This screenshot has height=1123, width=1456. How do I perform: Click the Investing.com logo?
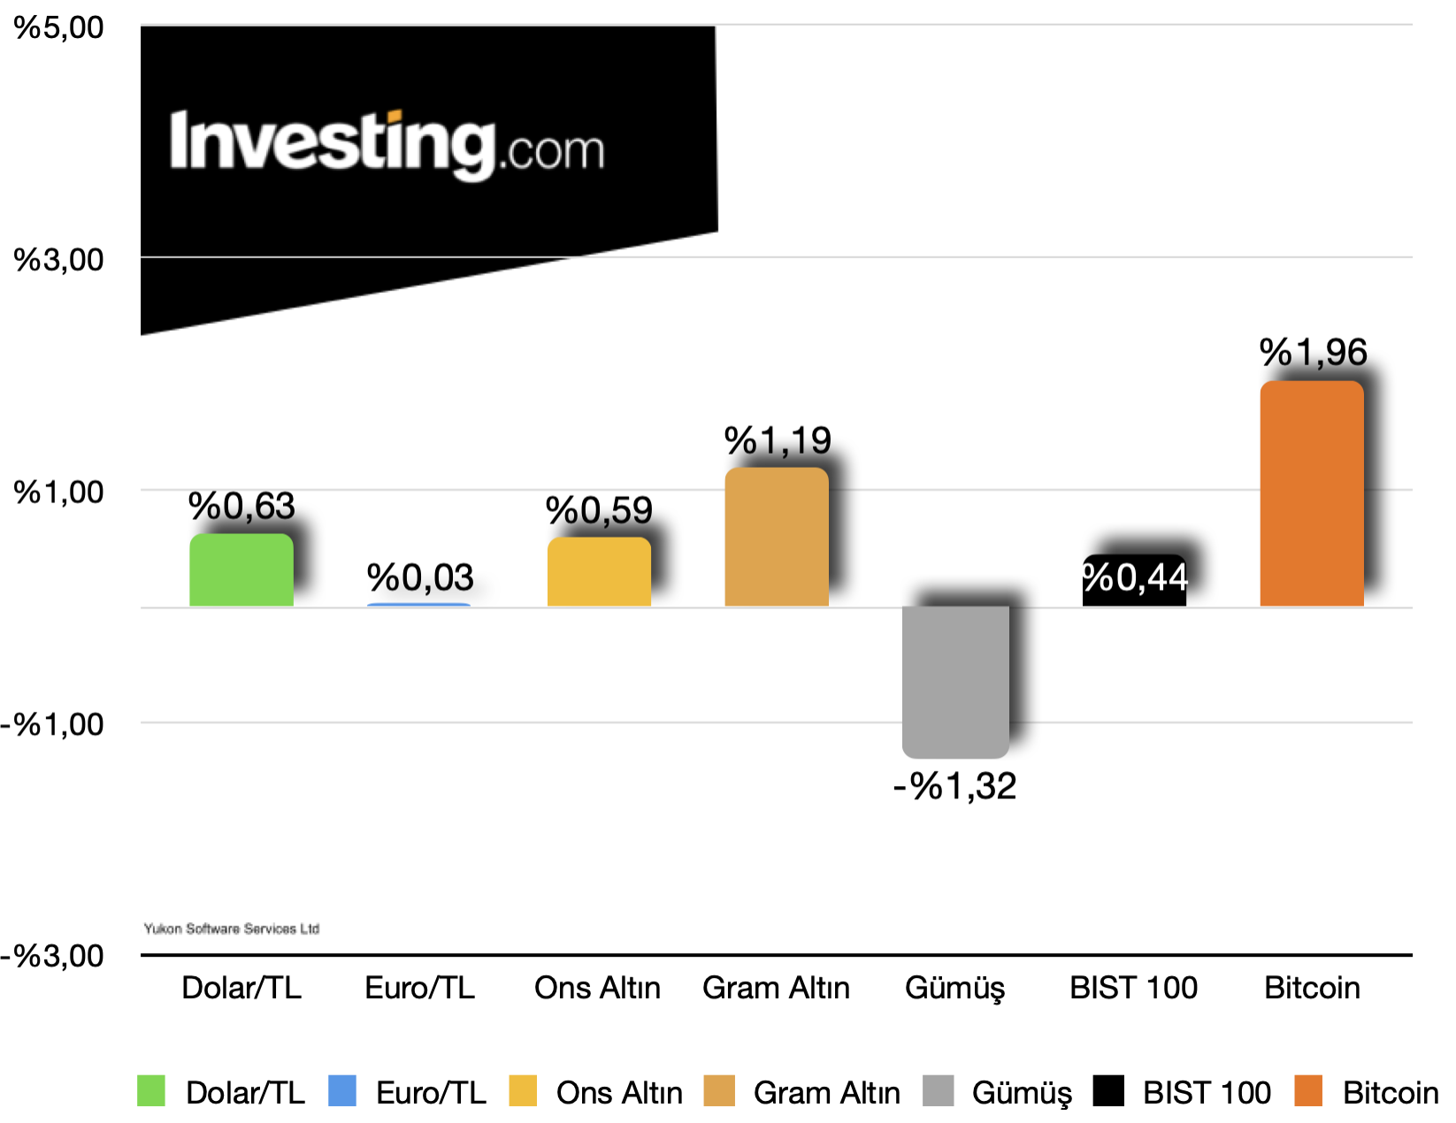[387, 145]
